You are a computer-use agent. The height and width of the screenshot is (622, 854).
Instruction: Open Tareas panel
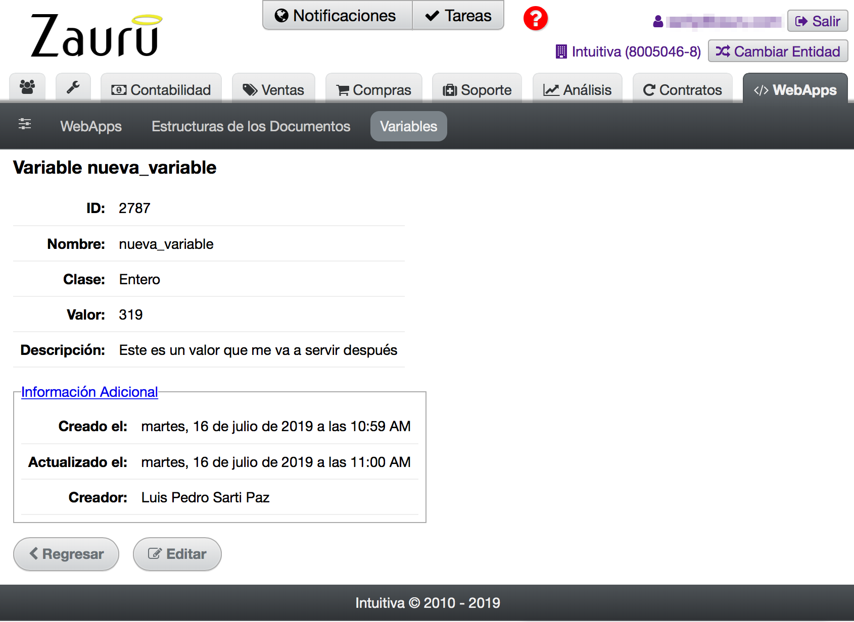coord(458,16)
